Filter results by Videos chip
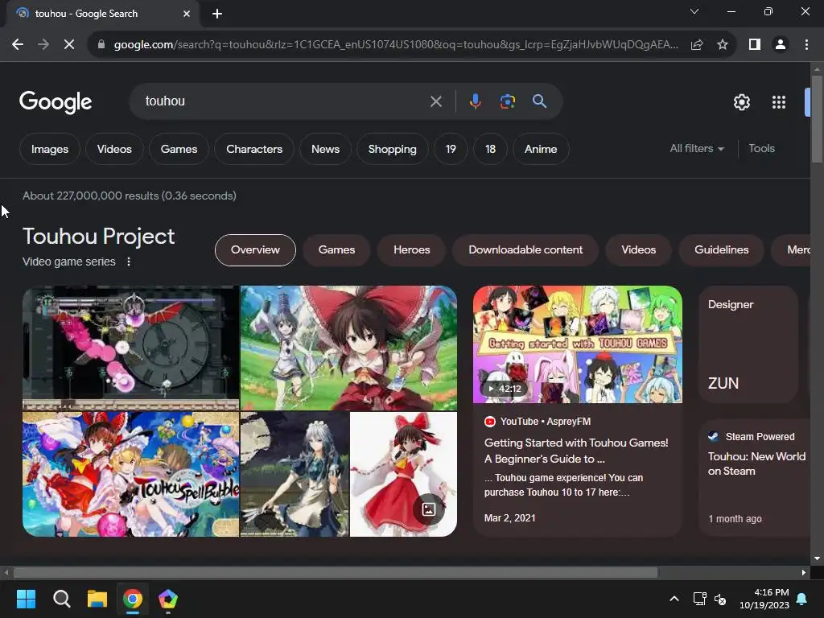Screen dimensions: 824x618 pos(114,149)
